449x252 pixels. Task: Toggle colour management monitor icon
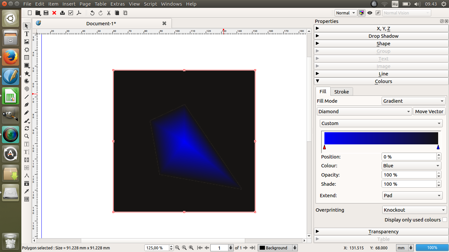(362, 13)
